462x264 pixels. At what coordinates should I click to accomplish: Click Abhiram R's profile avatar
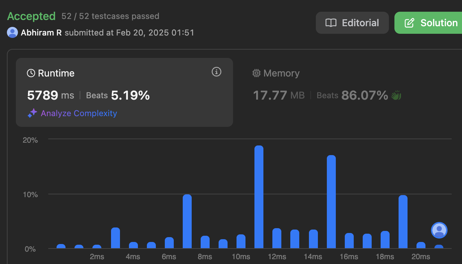click(12, 32)
